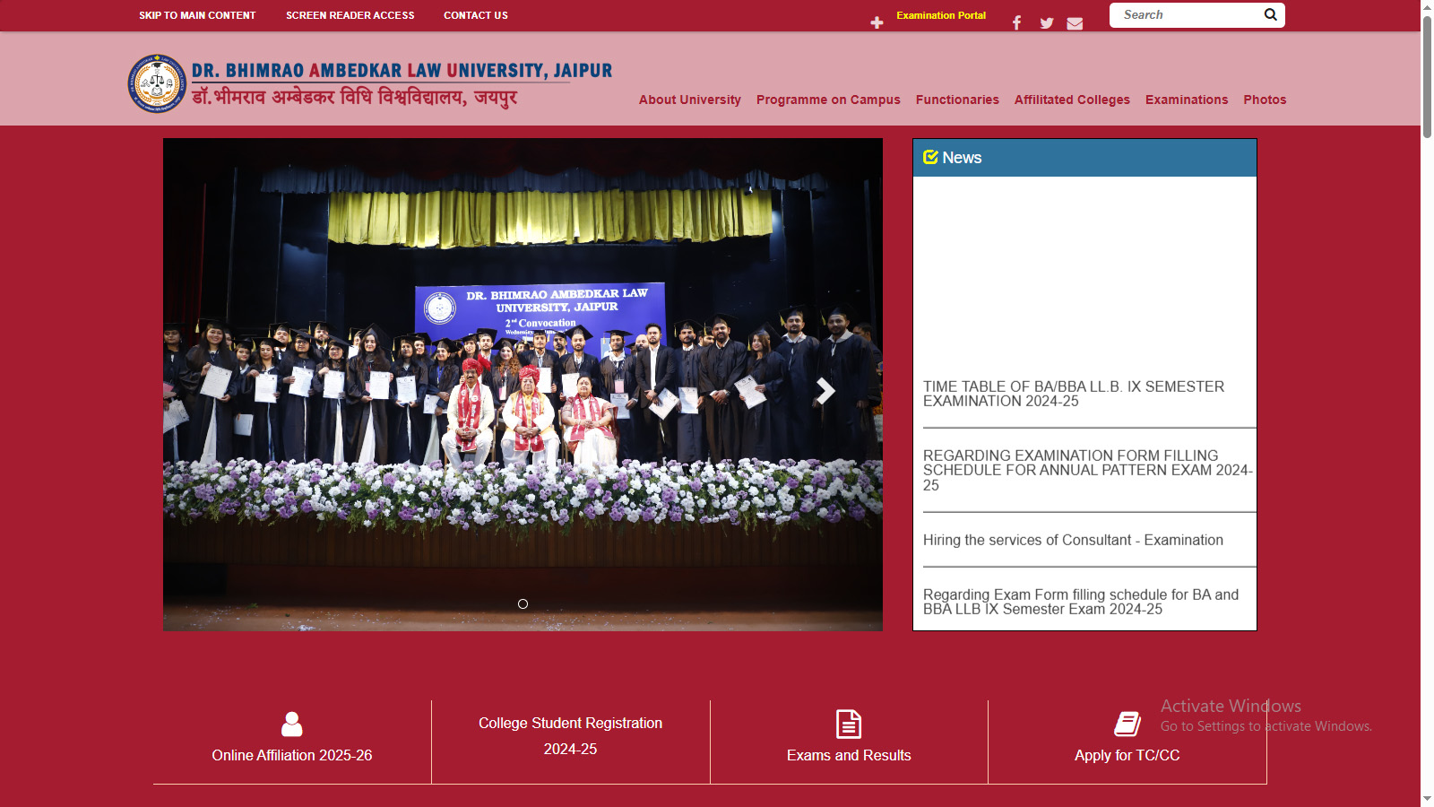Open About University menu

pyautogui.click(x=690, y=100)
